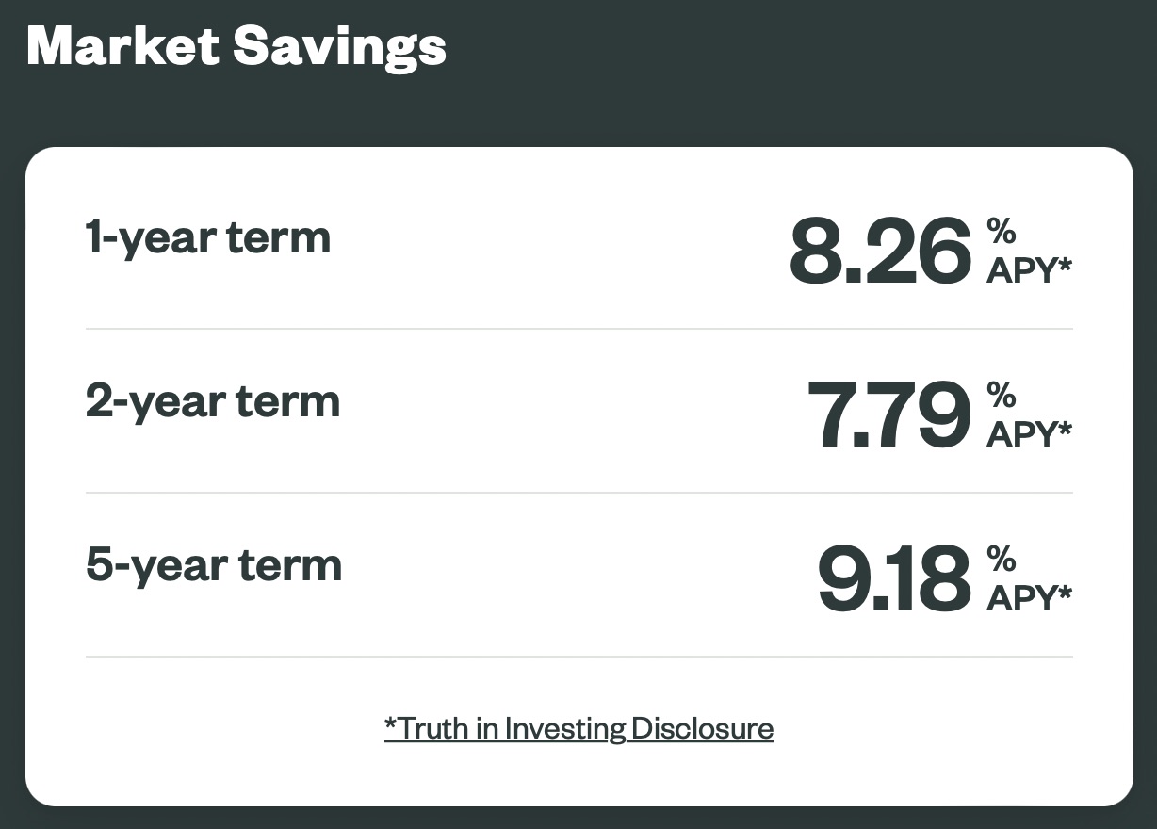This screenshot has height=829, width=1157.
Task: Click the percent sign above APY in 2-year row
Action: click(x=1001, y=395)
